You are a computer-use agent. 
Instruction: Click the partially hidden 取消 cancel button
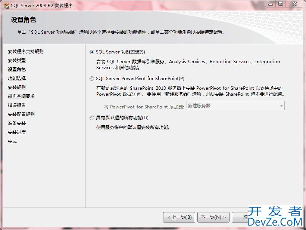(x=240, y=217)
